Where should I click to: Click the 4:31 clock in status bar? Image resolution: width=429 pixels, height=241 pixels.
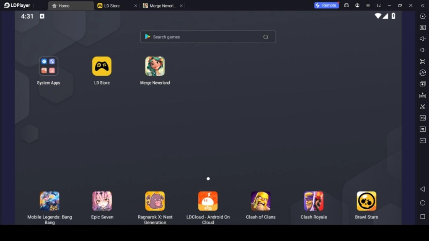point(27,16)
